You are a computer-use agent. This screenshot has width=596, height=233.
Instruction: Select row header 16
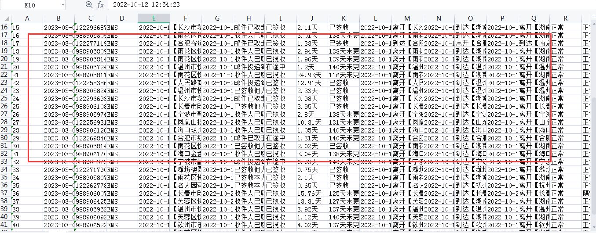tap(5, 27)
